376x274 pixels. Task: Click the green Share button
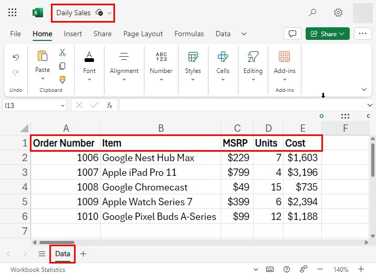327,34
